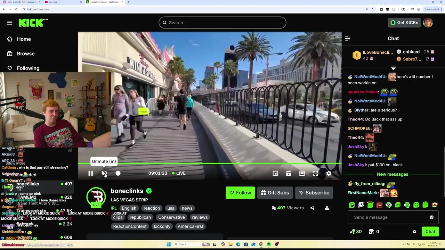This screenshot has width=445, height=250.
Task: Open the emoji picker in chat box
Action: pos(431,217)
